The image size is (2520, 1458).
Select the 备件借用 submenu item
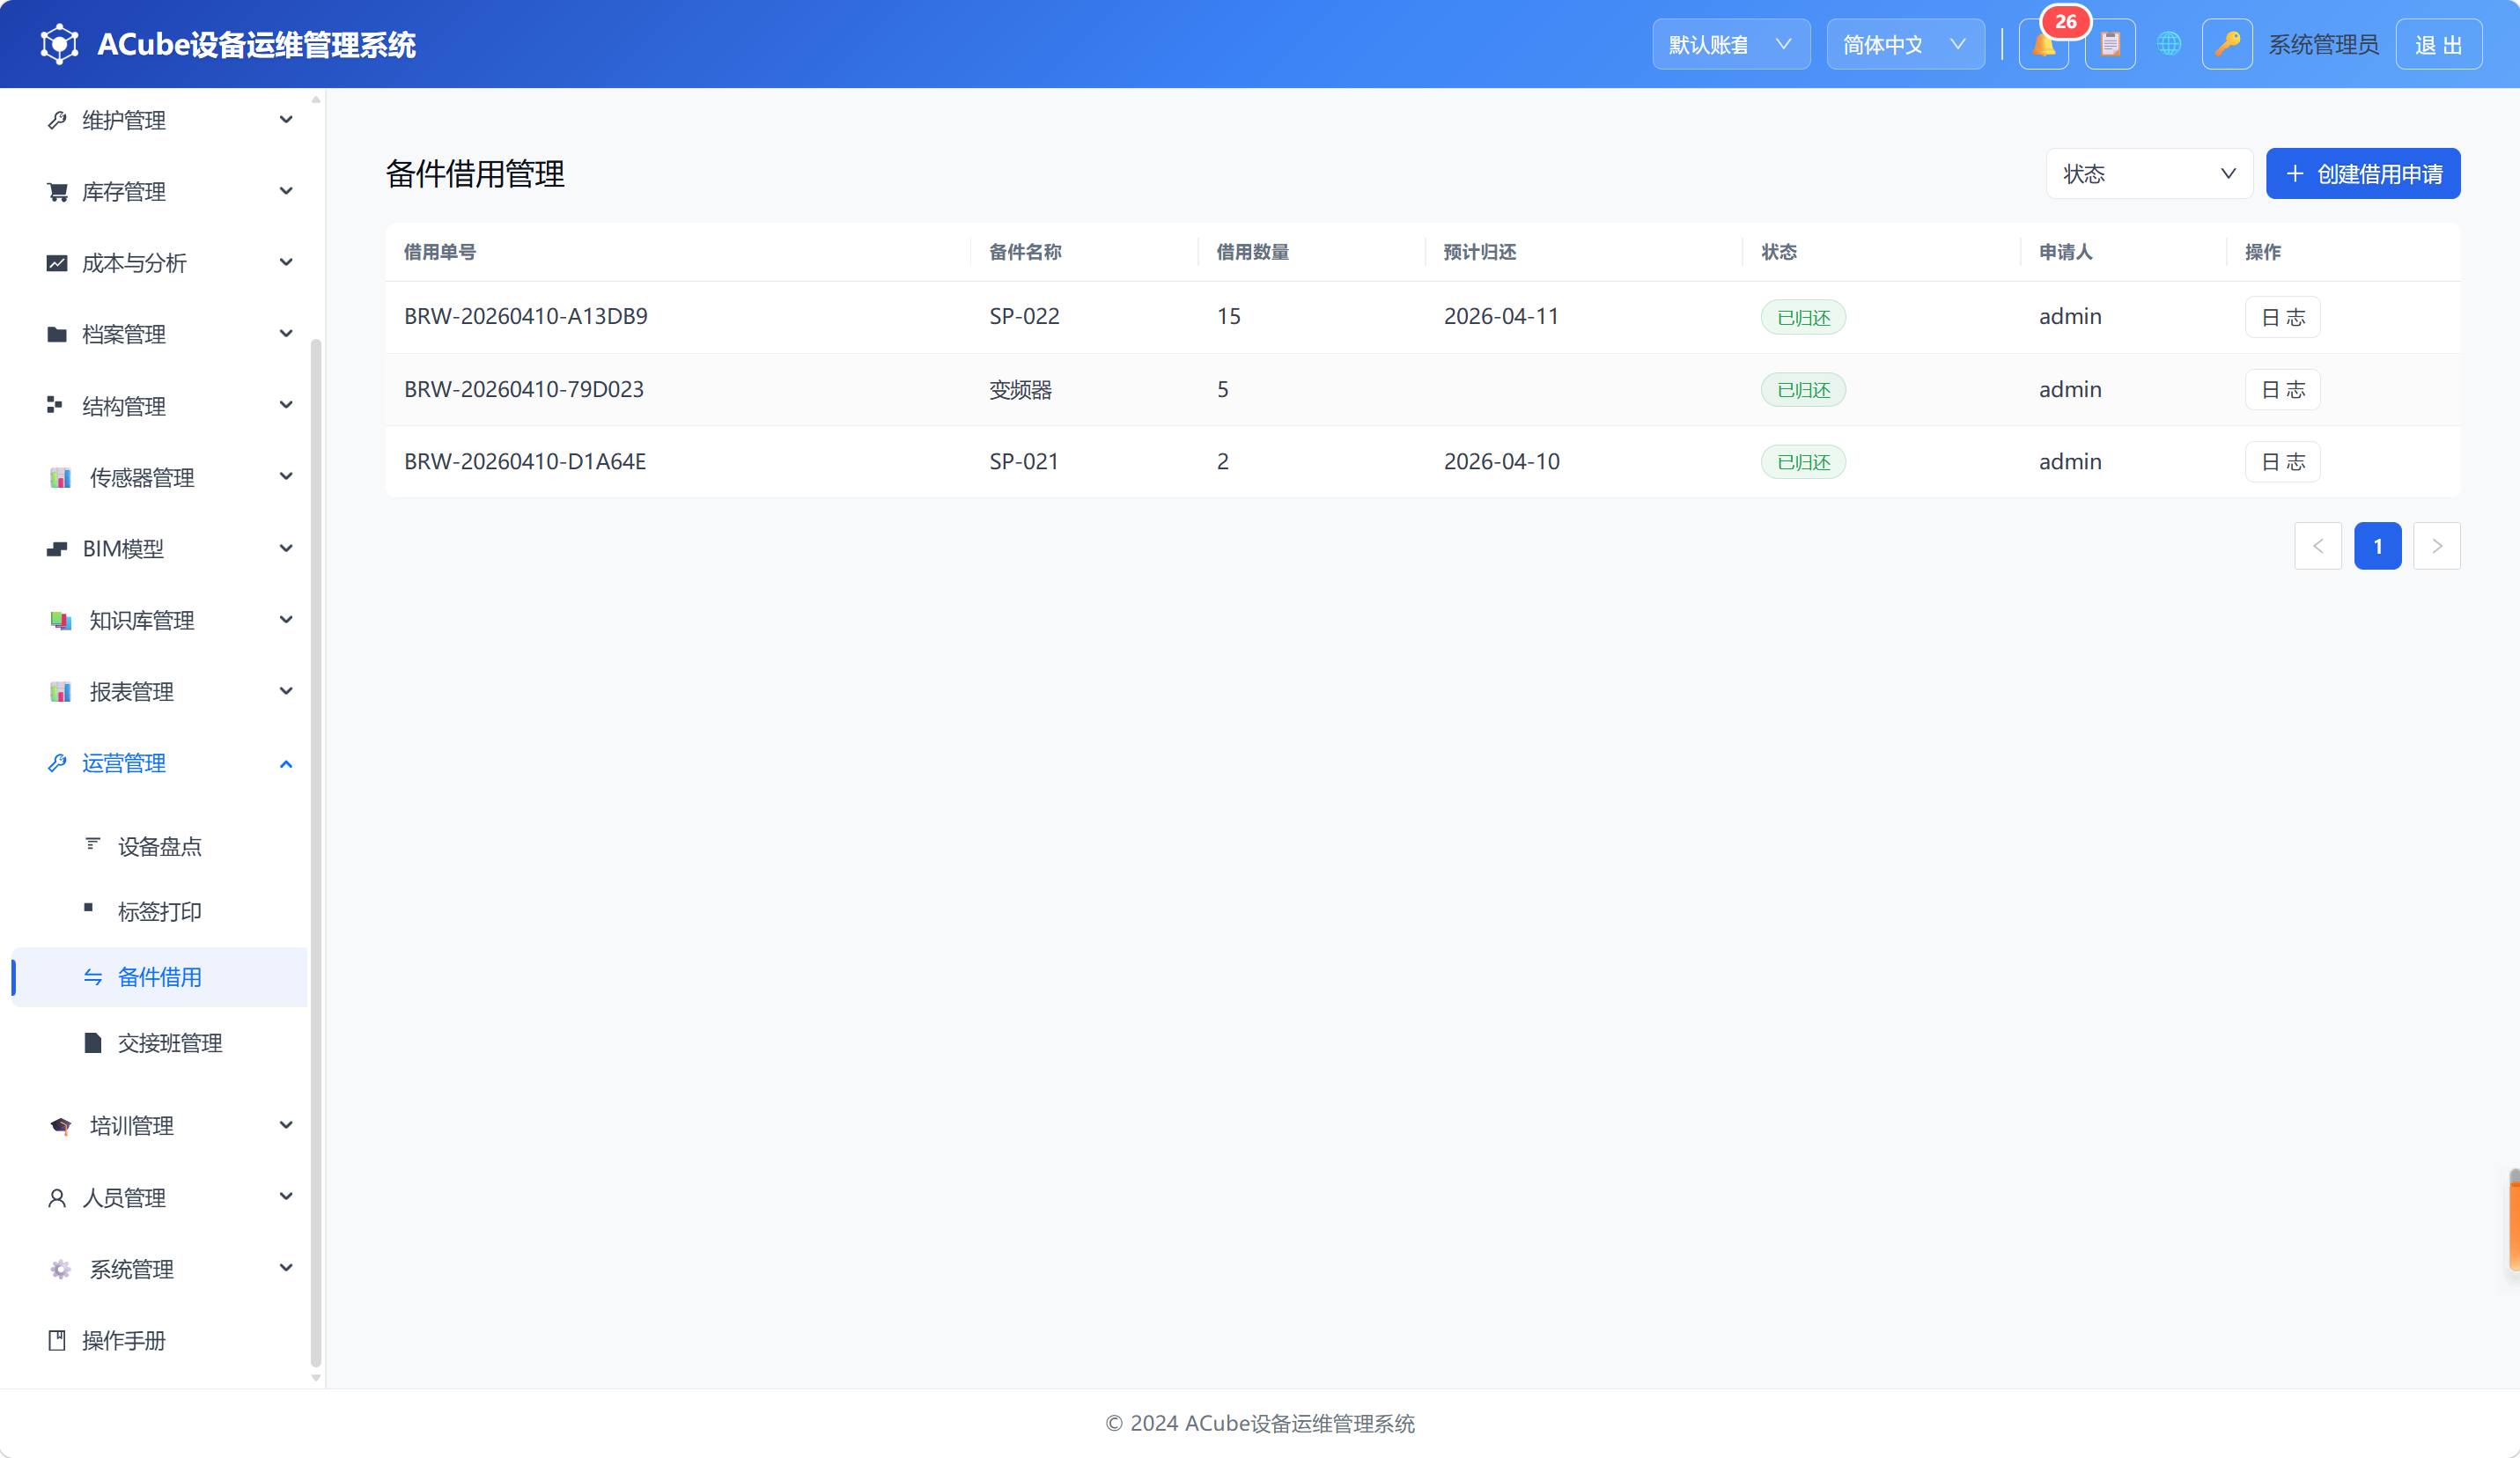click(160, 977)
